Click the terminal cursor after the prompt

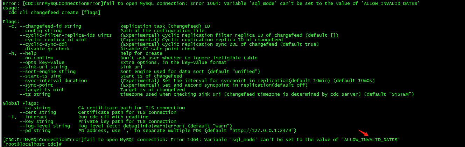tap(63, 144)
